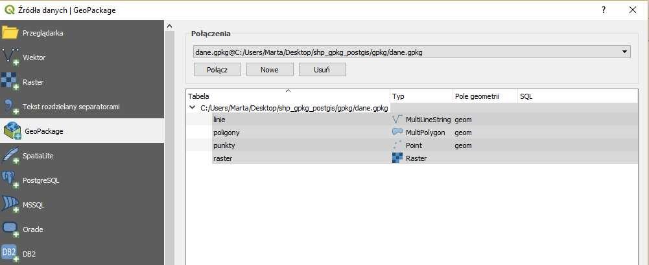649x265 pixels.
Task: Switch to Oracle tab label
Action: coord(32,229)
